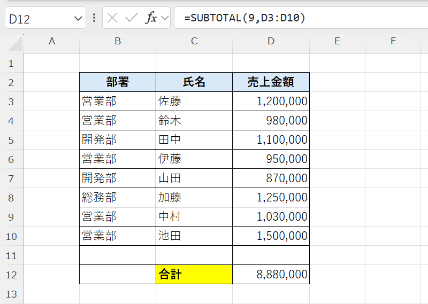
Task: Click the 総務部 department cell
Action: [118, 198]
